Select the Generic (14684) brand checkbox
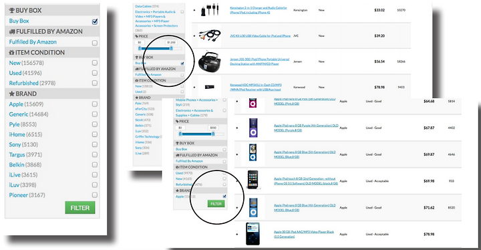Viewport: 481px width, 250px height. (x=95, y=114)
